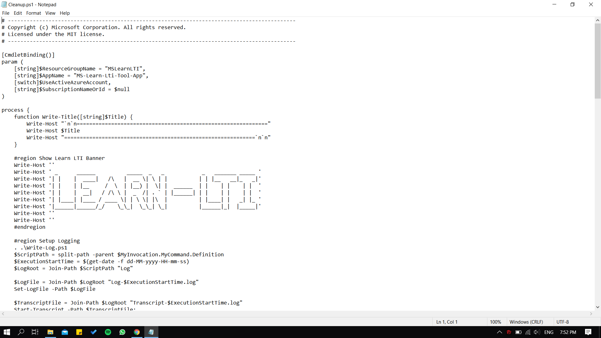The height and width of the screenshot is (338, 601).
Task: Expand hidden icons in the system tray
Action: pos(500,332)
